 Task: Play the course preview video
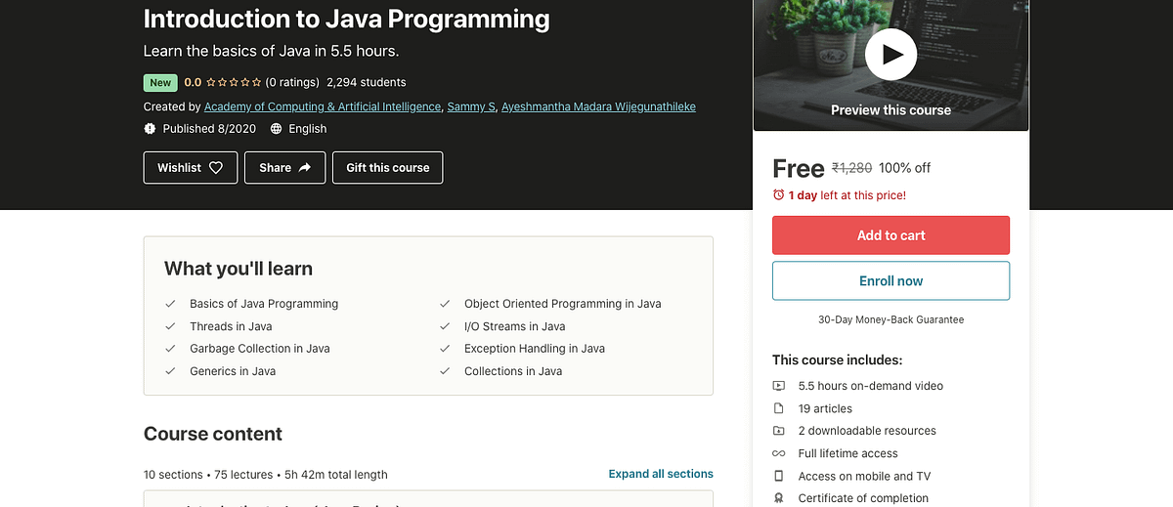click(891, 55)
